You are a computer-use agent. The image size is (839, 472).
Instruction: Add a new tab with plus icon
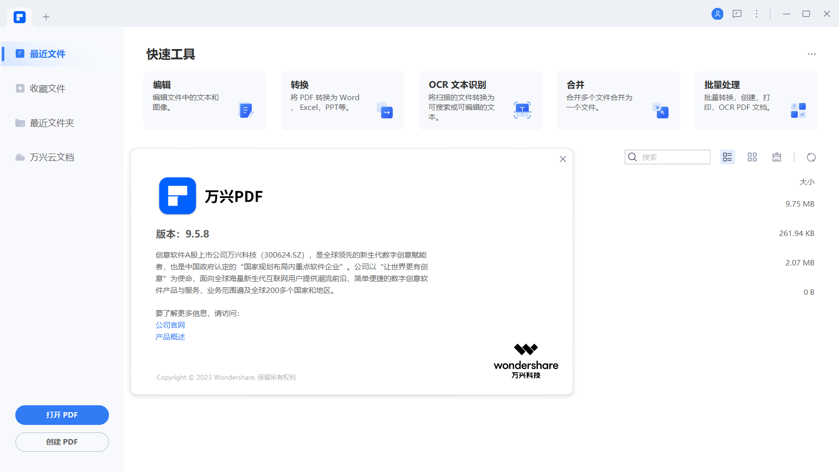[x=46, y=17]
